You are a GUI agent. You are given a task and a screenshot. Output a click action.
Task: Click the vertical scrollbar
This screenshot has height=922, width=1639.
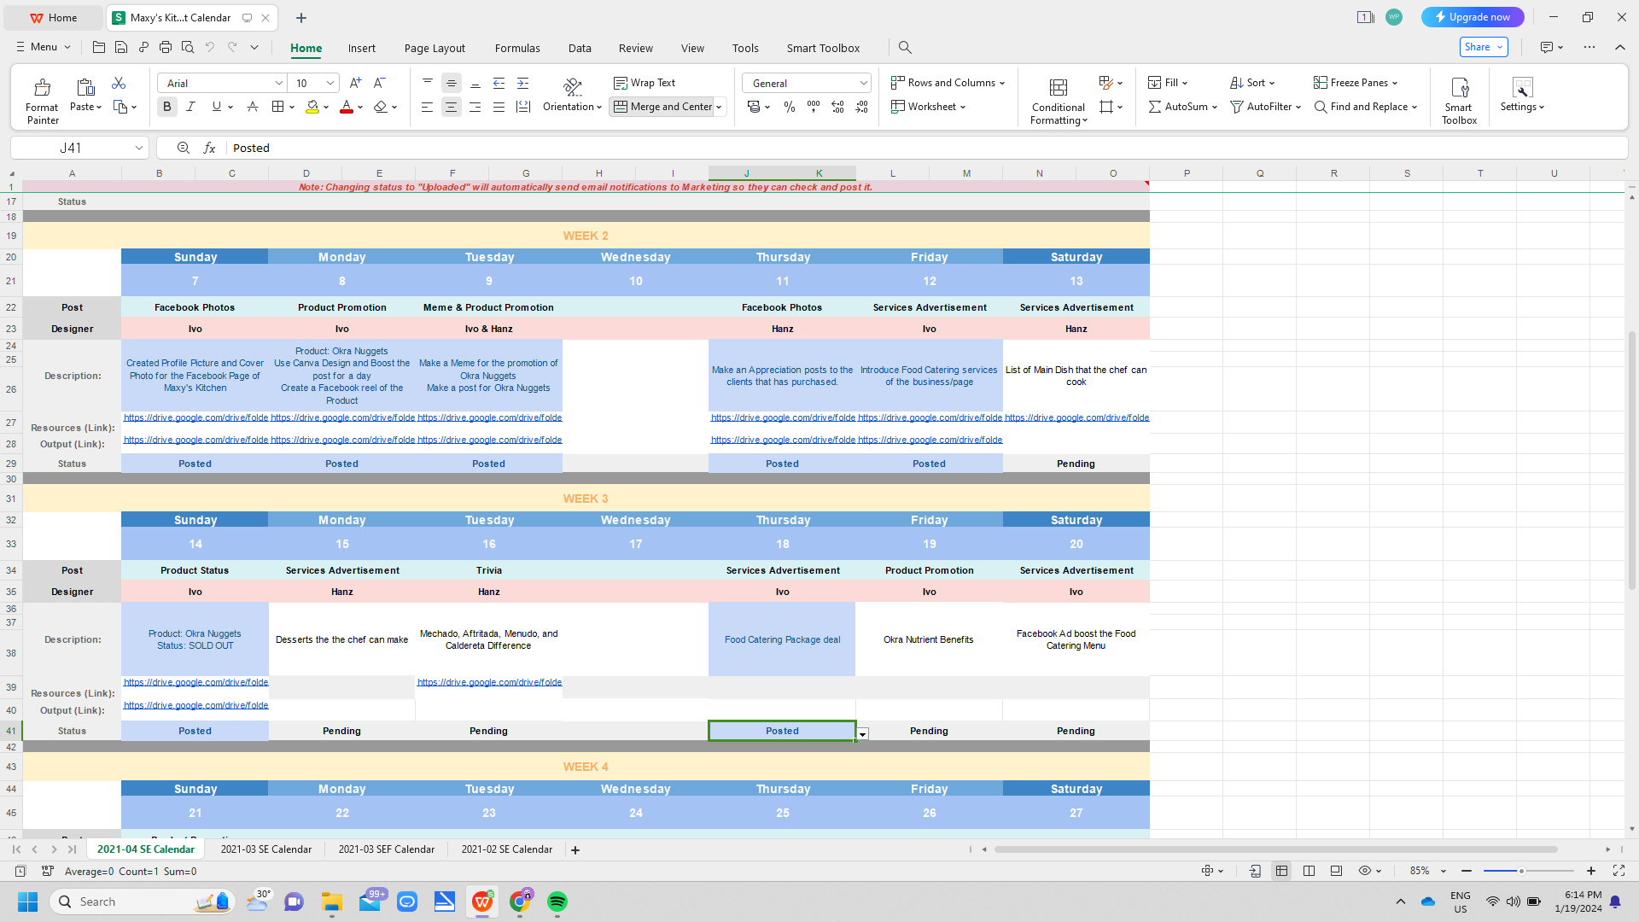click(x=1631, y=461)
